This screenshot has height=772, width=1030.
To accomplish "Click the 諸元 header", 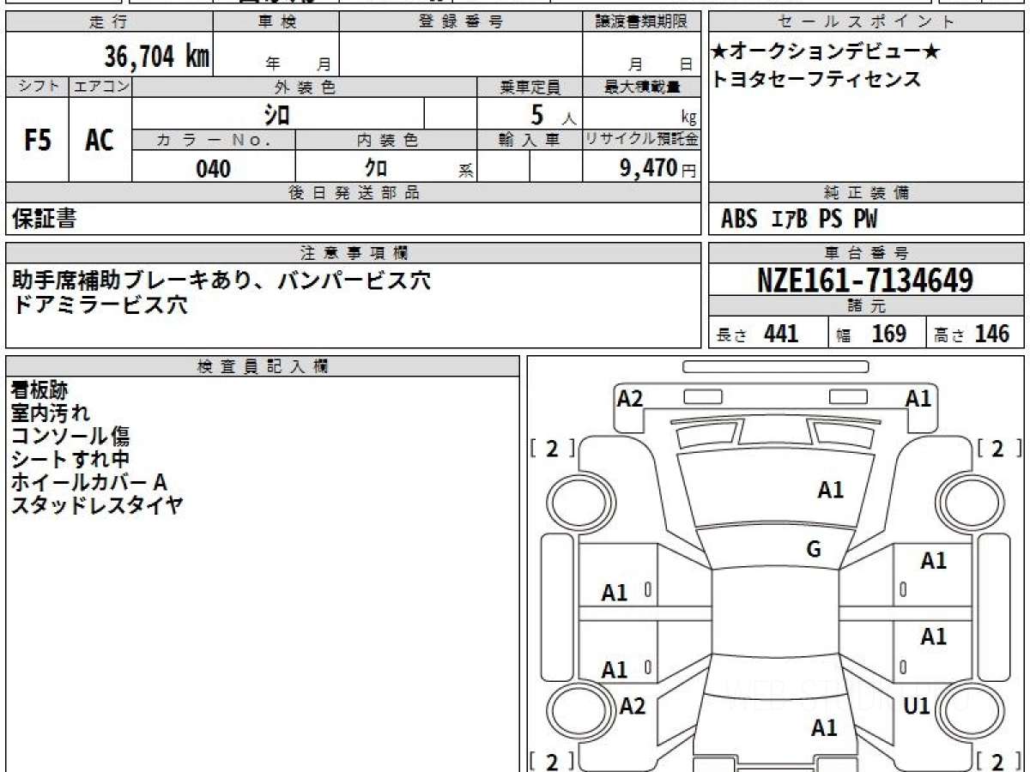I will coord(867,306).
